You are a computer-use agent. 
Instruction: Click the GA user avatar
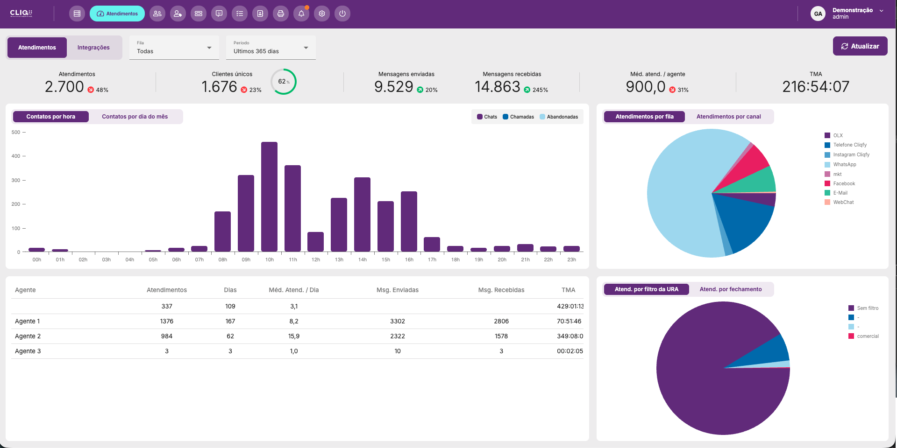pyautogui.click(x=818, y=14)
